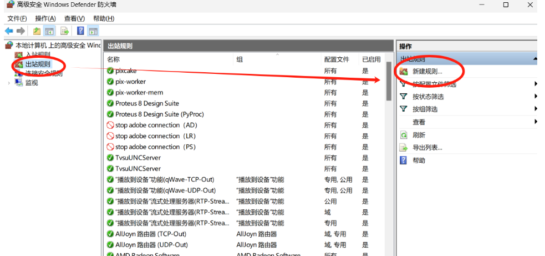Image resolution: width=545 pixels, height=256 pixels.
Task: Select the pix-worker rule row
Action: [245, 82]
